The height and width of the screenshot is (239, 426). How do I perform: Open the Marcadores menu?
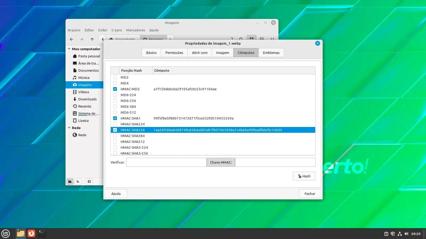coord(136,30)
